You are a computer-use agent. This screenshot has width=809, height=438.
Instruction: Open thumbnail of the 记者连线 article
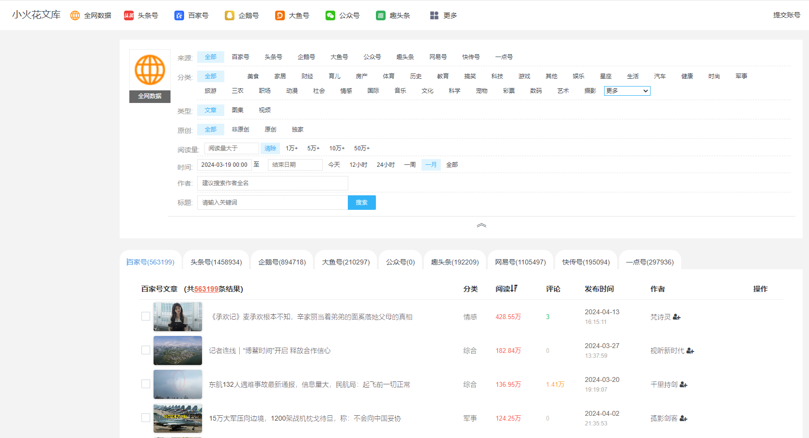tap(178, 350)
